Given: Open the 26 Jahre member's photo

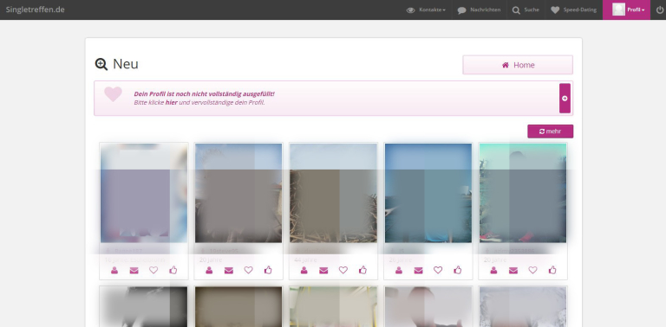Looking at the screenshot, I should click(x=428, y=193).
